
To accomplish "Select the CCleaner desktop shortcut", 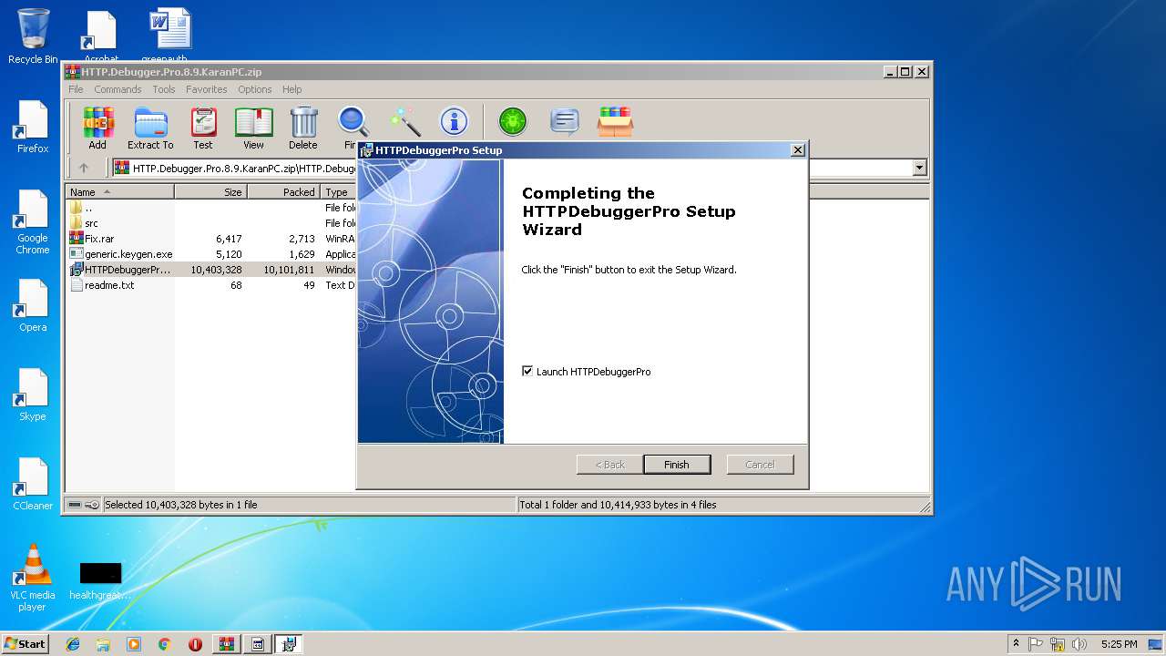I will [x=33, y=484].
